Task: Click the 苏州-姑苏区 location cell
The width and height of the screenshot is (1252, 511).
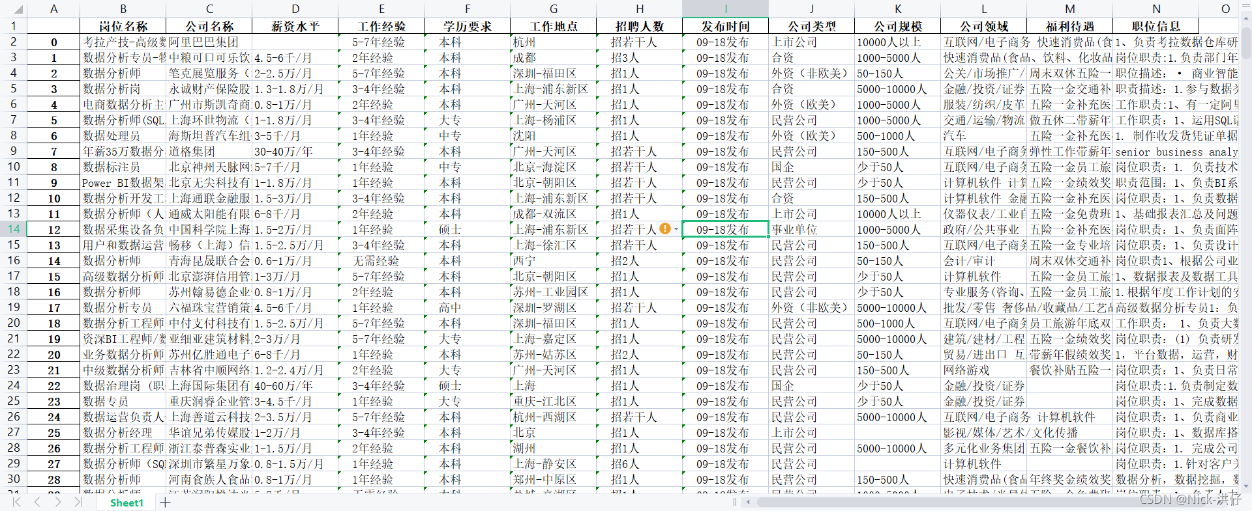Action: tap(554, 354)
